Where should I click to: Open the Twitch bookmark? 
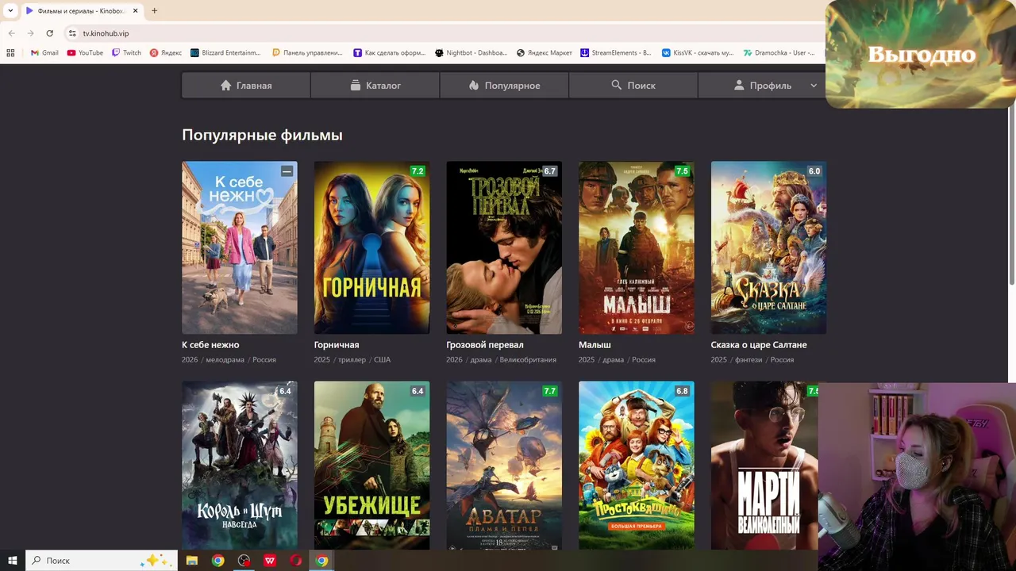tap(126, 53)
